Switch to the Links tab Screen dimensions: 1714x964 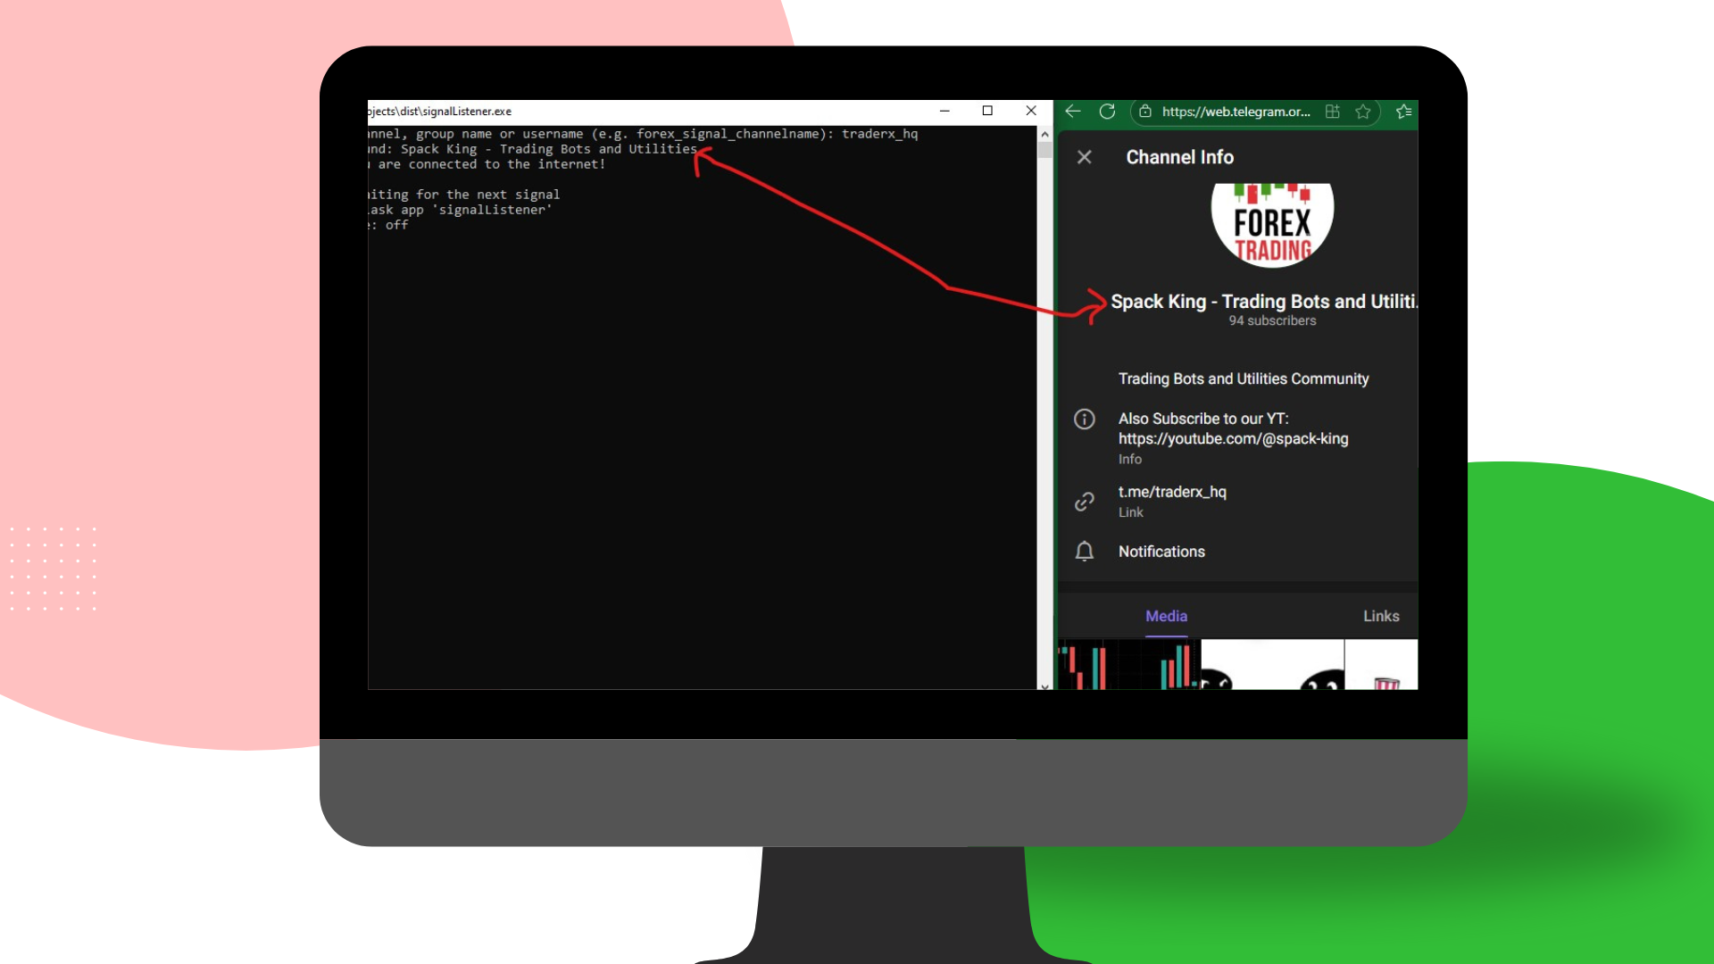pos(1380,616)
